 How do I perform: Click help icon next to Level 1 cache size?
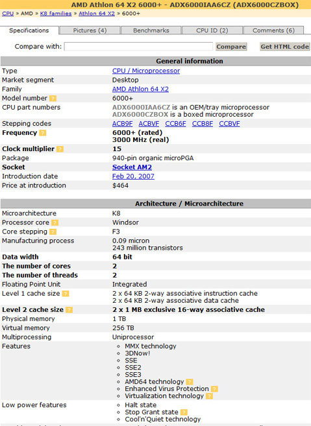(x=66, y=294)
